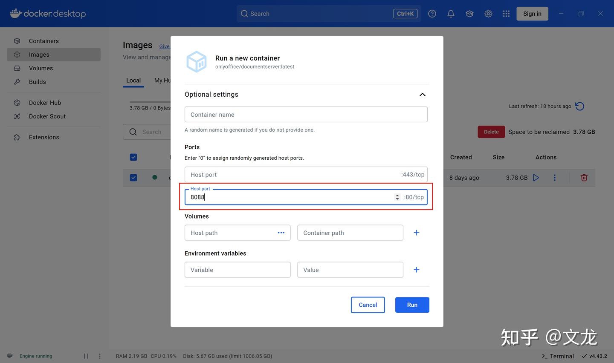Open the Learning Center graduation cap icon
The image size is (614, 363).
(x=469, y=13)
